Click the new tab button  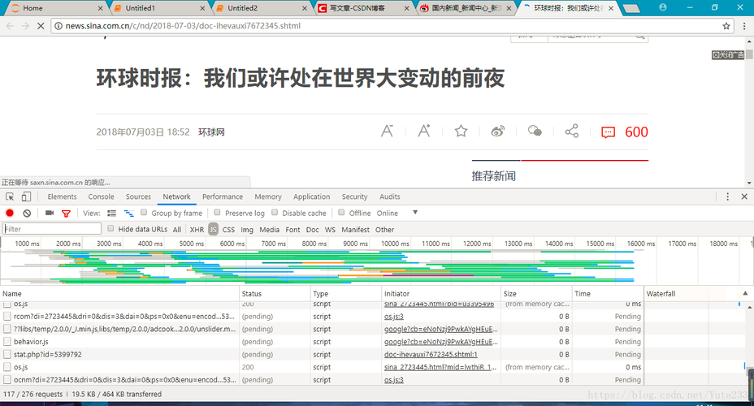pos(630,9)
